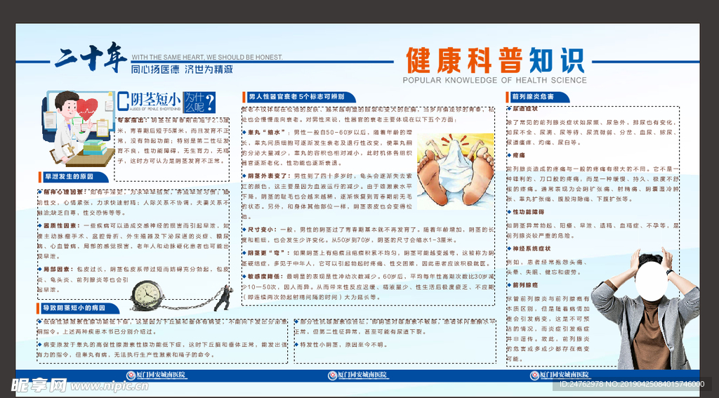Click the feet-under-blanket illustration
Viewport: 719px width, 398px height.
[x=455, y=172]
